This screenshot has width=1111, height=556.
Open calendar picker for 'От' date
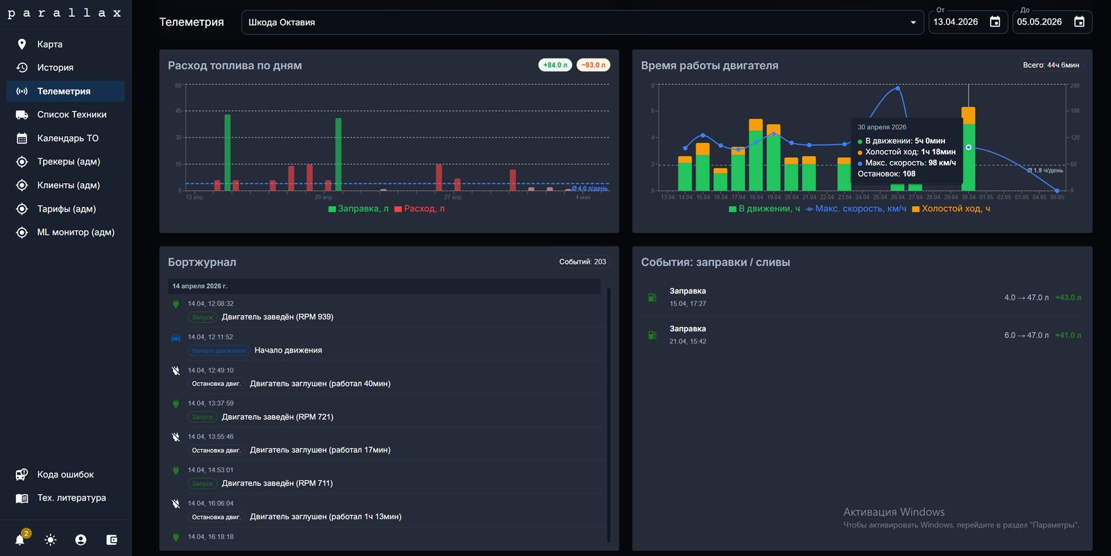click(x=994, y=22)
